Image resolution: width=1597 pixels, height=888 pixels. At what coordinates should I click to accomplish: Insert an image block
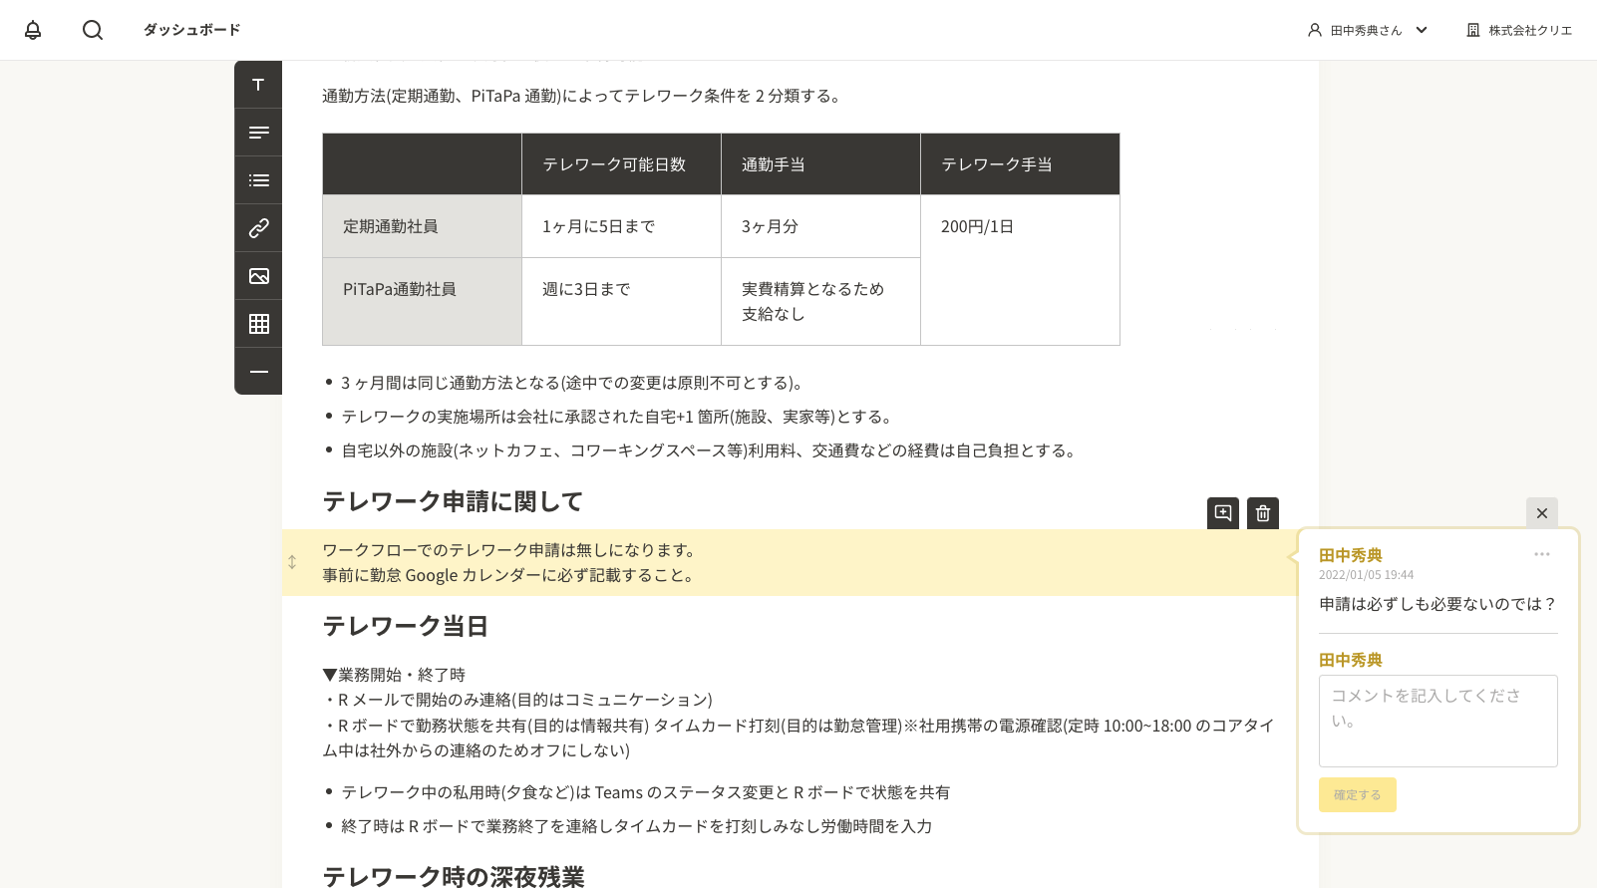pyautogui.click(x=258, y=276)
